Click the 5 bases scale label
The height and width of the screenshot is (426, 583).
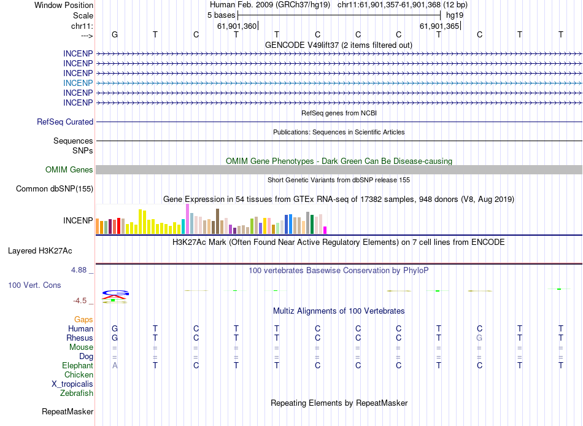[221, 15]
